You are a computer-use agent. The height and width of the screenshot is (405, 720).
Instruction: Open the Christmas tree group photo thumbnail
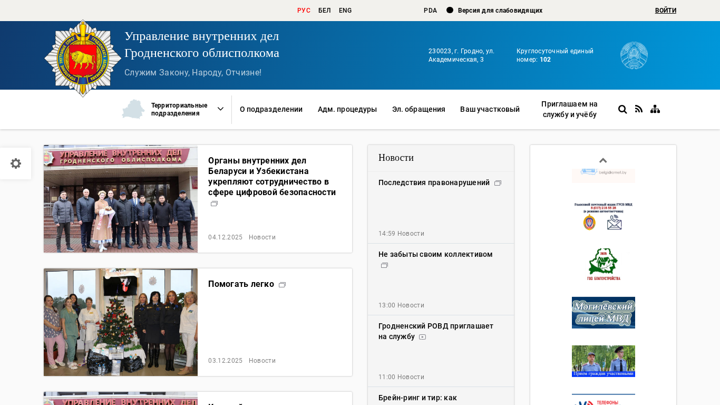121,322
